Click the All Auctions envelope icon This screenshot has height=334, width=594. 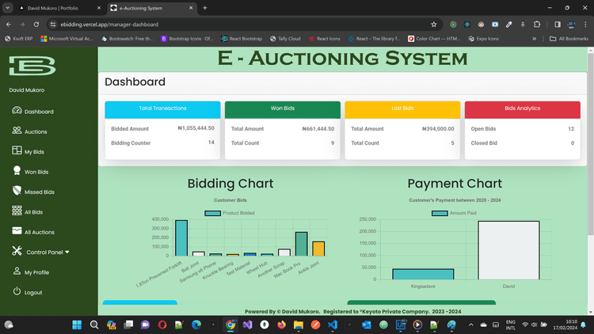tap(17, 231)
